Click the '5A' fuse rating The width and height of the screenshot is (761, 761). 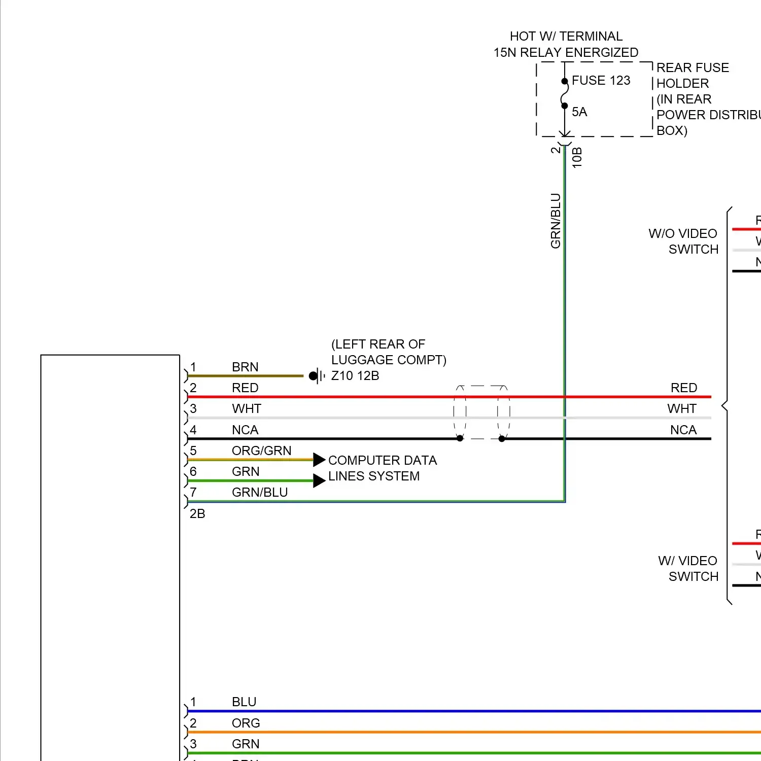pyautogui.click(x=579, y=112)
